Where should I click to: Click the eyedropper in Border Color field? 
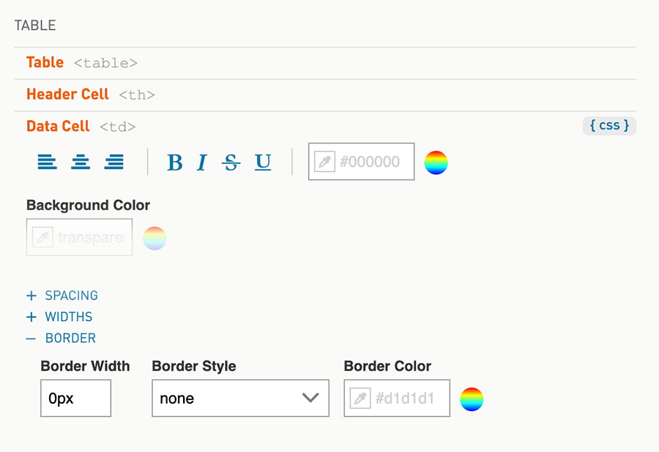360,399
